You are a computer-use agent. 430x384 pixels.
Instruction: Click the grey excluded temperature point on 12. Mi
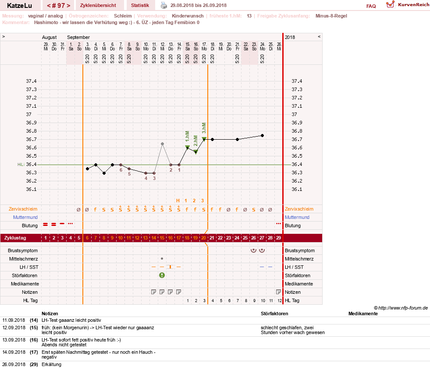click(x=162, y=144)
